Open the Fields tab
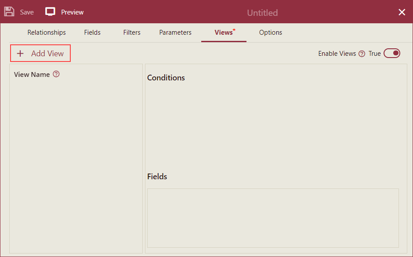The height and width of the screenshot is (257, 413). [92, 33]
